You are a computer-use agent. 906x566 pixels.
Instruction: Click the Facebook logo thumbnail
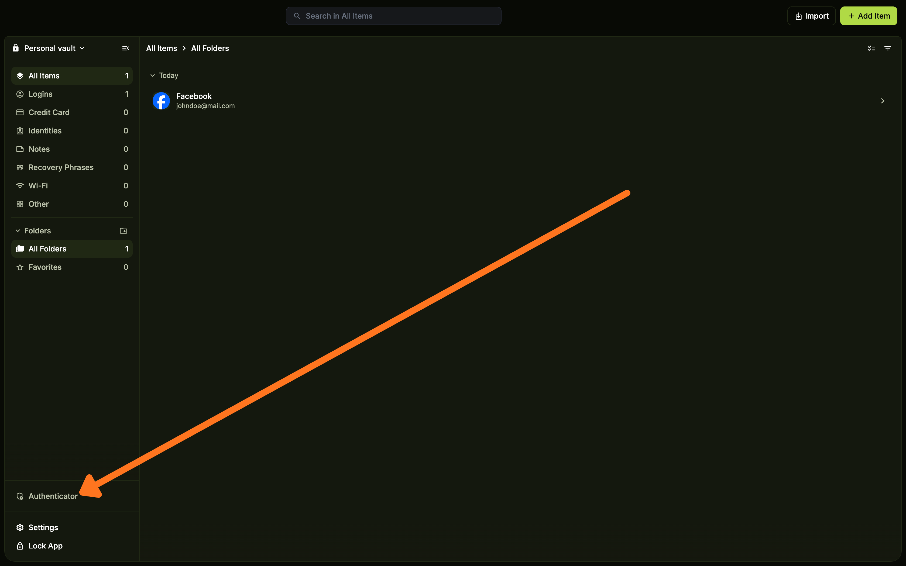click(161, 101)
